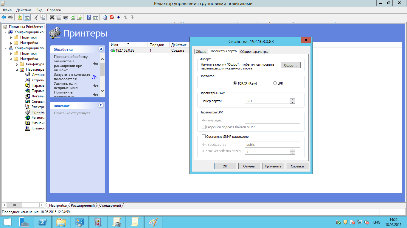407x228 pixels.
Task: Open the Действие menu
Action: (x=24, y=10)
